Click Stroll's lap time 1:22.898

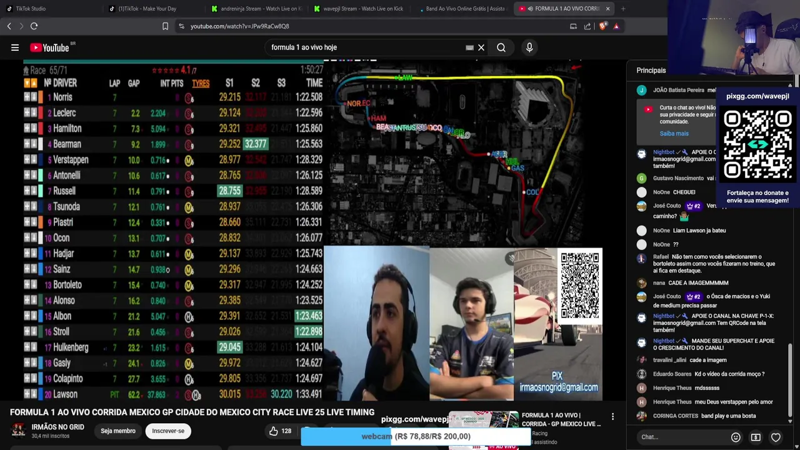(x=308, y=332)
